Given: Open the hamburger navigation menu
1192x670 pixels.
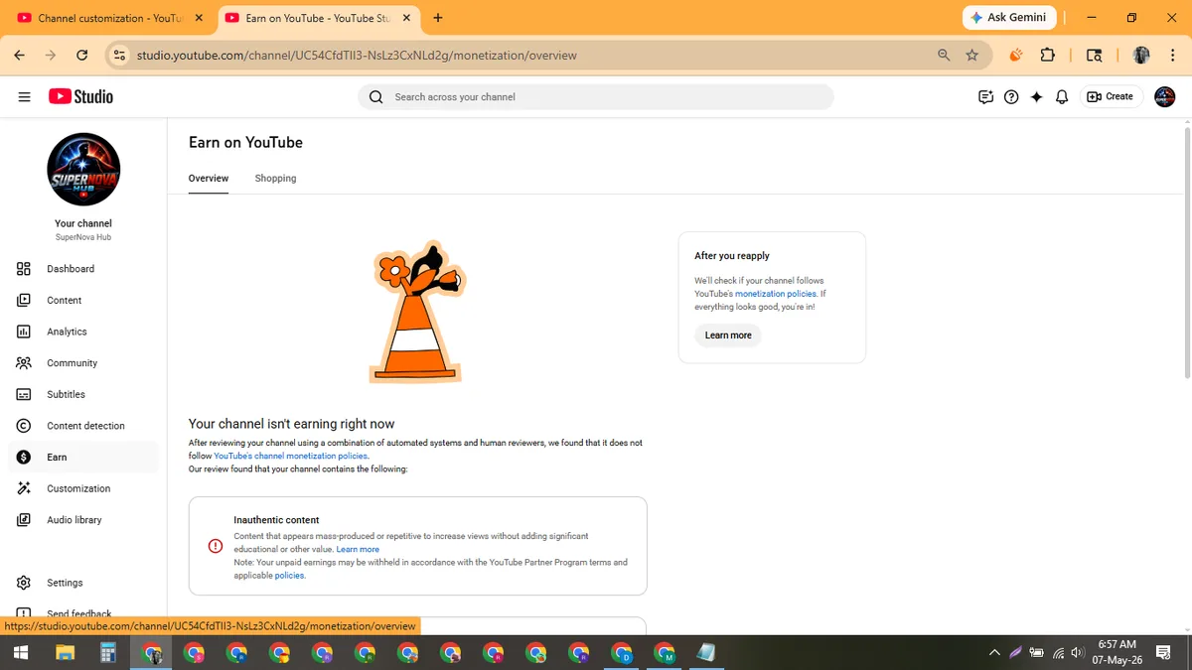Looking at the screenshot, I should pyautogui.click(x=24, y=96).
